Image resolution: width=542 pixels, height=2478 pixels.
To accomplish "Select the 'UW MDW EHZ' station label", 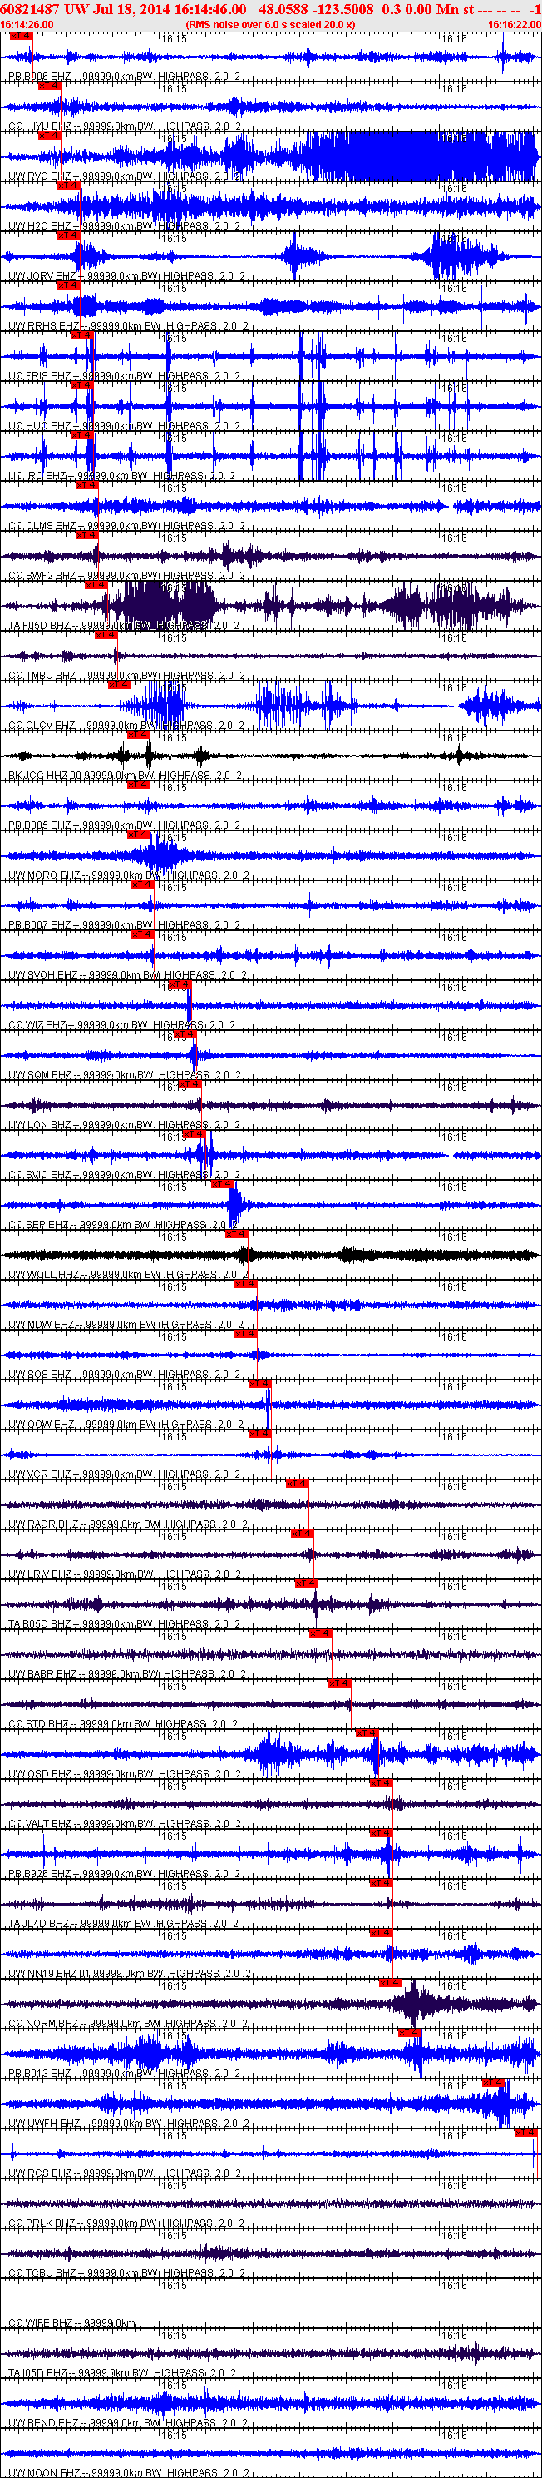I will coord(42,1326).
